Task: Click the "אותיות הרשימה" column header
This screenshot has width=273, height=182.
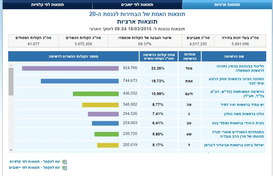Action: (190, 56)
